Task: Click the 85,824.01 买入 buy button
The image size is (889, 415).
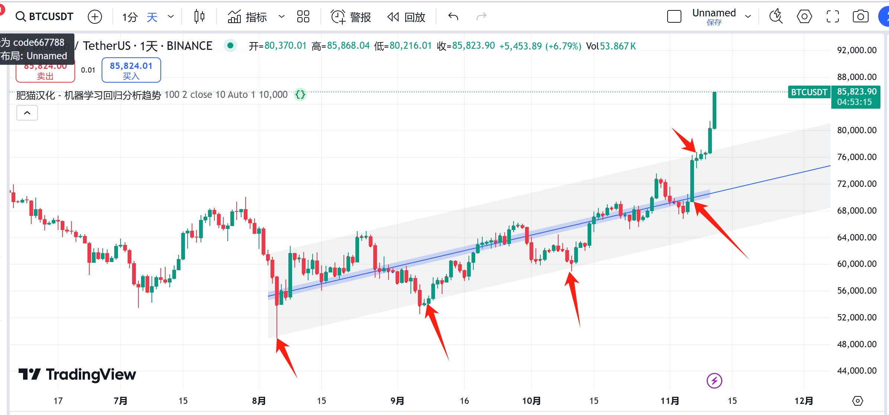Action: coord(131,70)
